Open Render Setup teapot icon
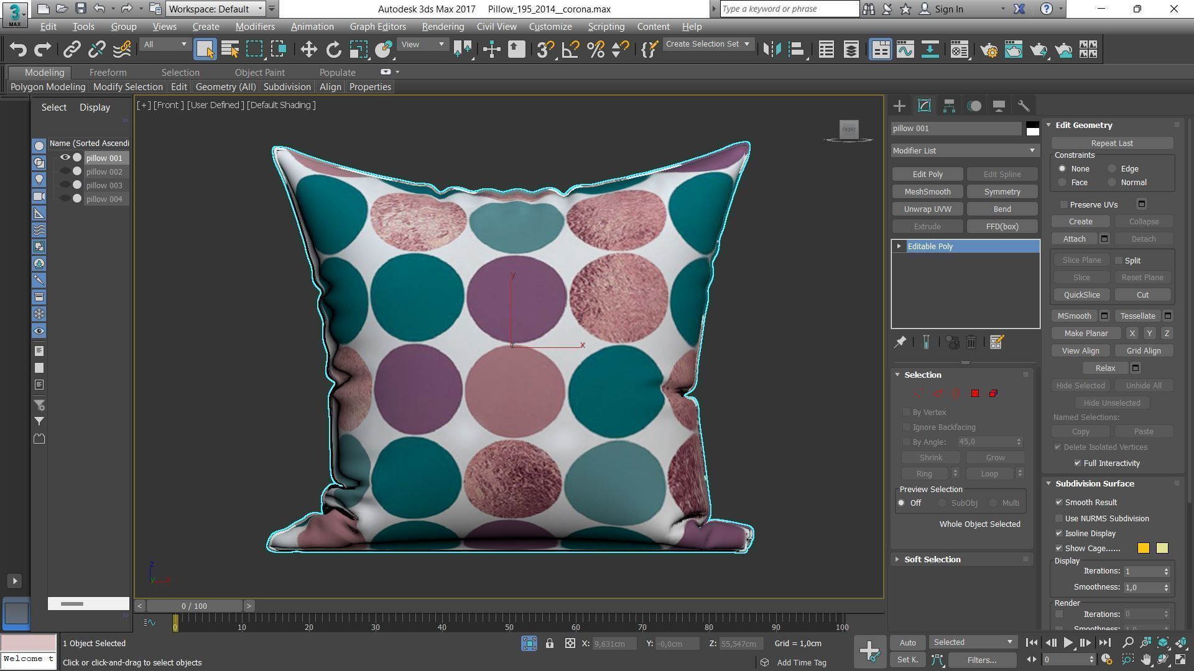The width and height of the screenshot is (1194, 671). coord(988,50)
